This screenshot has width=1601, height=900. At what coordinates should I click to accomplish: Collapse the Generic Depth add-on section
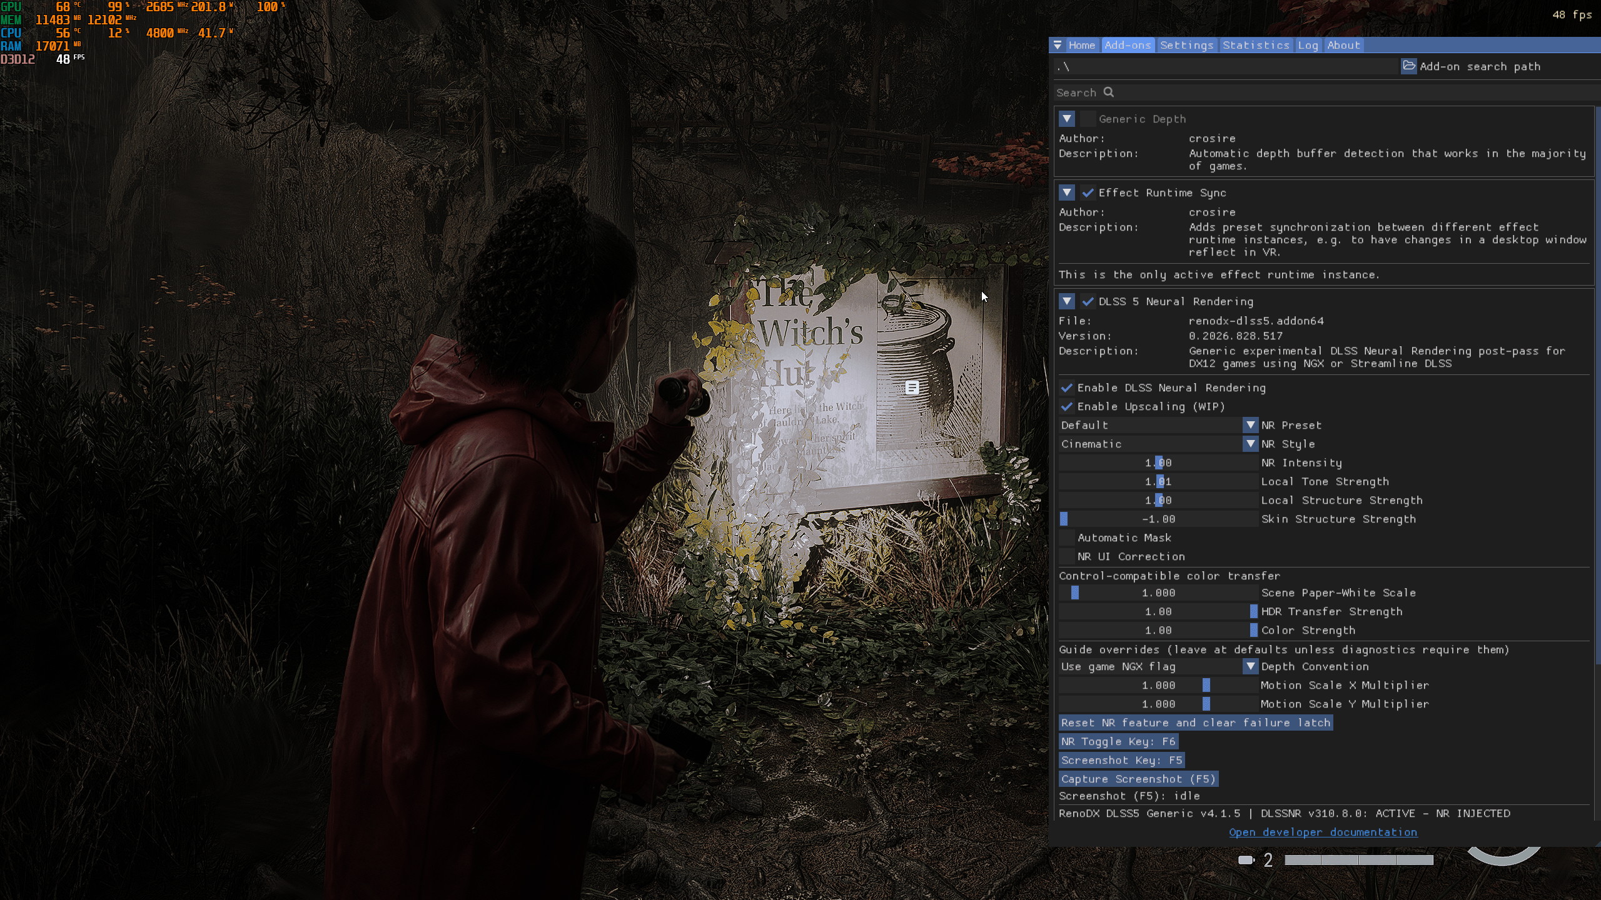1067,119
